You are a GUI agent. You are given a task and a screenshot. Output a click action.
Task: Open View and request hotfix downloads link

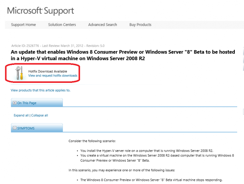(x=53, y=76)
